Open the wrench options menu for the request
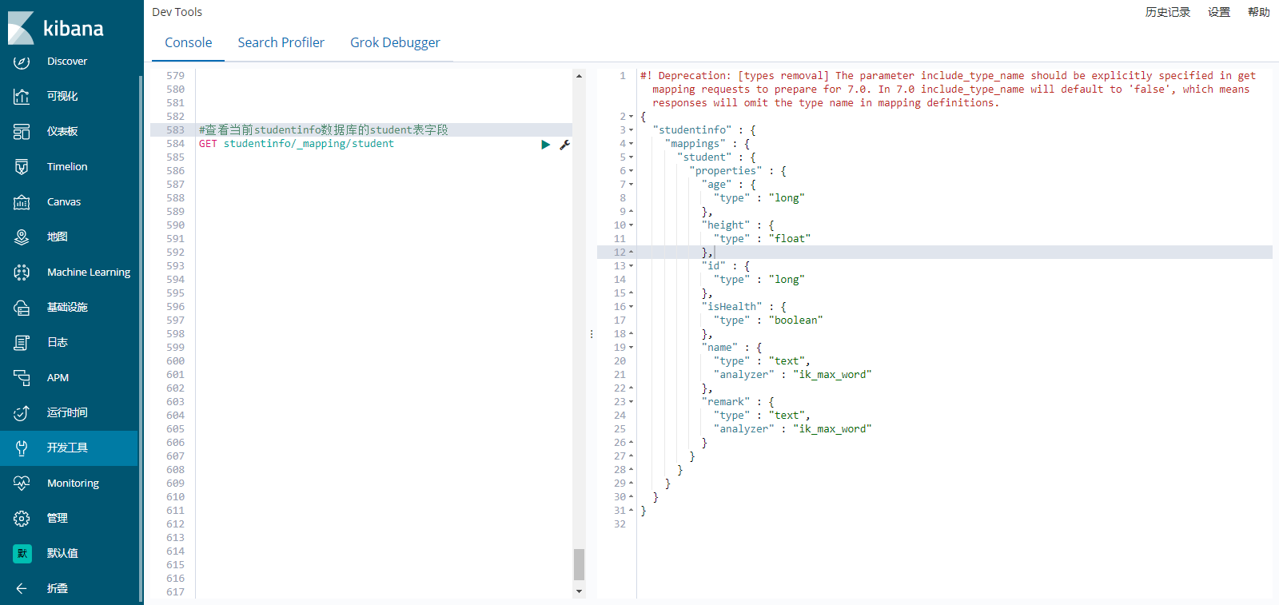Viewport: 1279px width, 605px height. point(564,145)
